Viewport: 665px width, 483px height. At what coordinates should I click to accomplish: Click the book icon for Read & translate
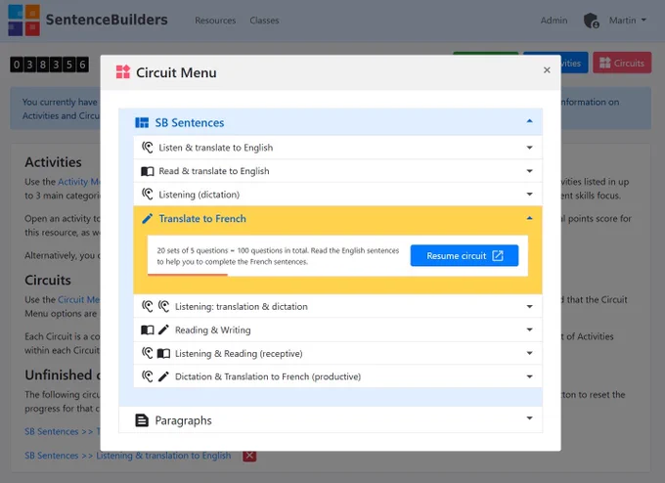147,171
